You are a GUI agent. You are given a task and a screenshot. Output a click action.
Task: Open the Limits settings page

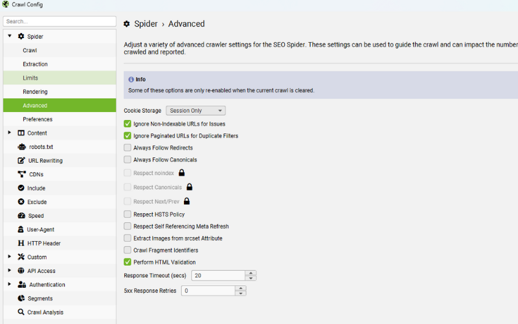pyautogui.click(x=30, y=78)
